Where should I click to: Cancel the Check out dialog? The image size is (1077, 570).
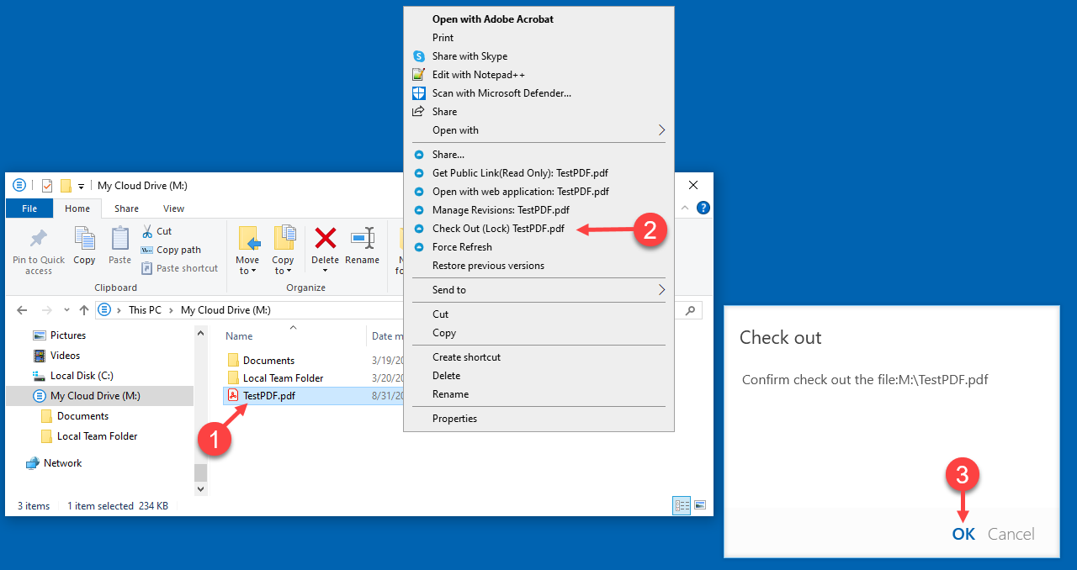pos(1011,534)
